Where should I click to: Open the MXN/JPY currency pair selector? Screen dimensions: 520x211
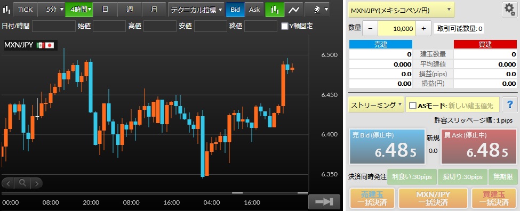click(x=401, y=10)
